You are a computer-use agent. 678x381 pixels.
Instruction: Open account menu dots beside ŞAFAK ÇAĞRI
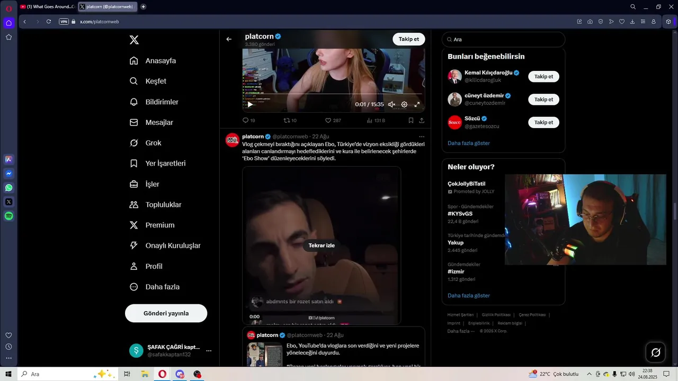(209, 351)
